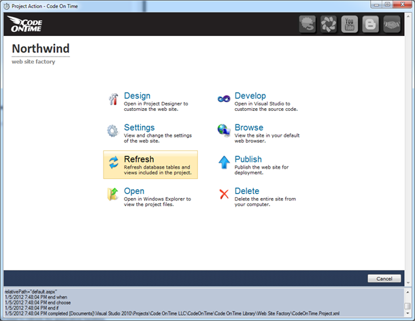Click the Northwind project title

coord(41,49)
